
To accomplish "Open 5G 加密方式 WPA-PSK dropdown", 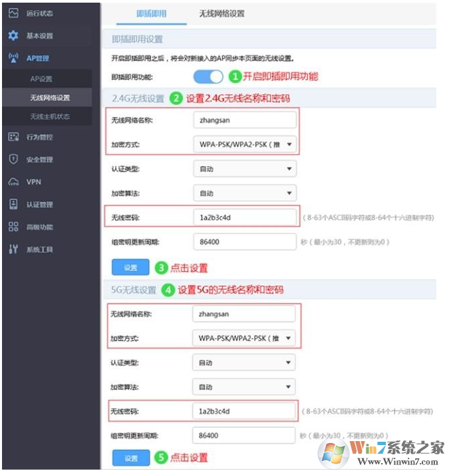I will (x=244, y=338).
